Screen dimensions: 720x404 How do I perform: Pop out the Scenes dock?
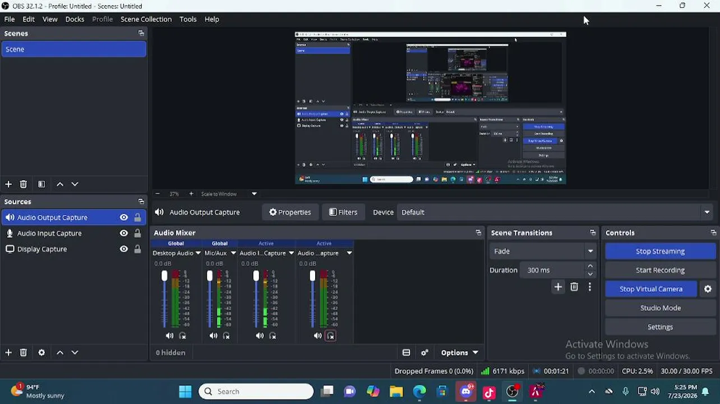pos(141,33)
